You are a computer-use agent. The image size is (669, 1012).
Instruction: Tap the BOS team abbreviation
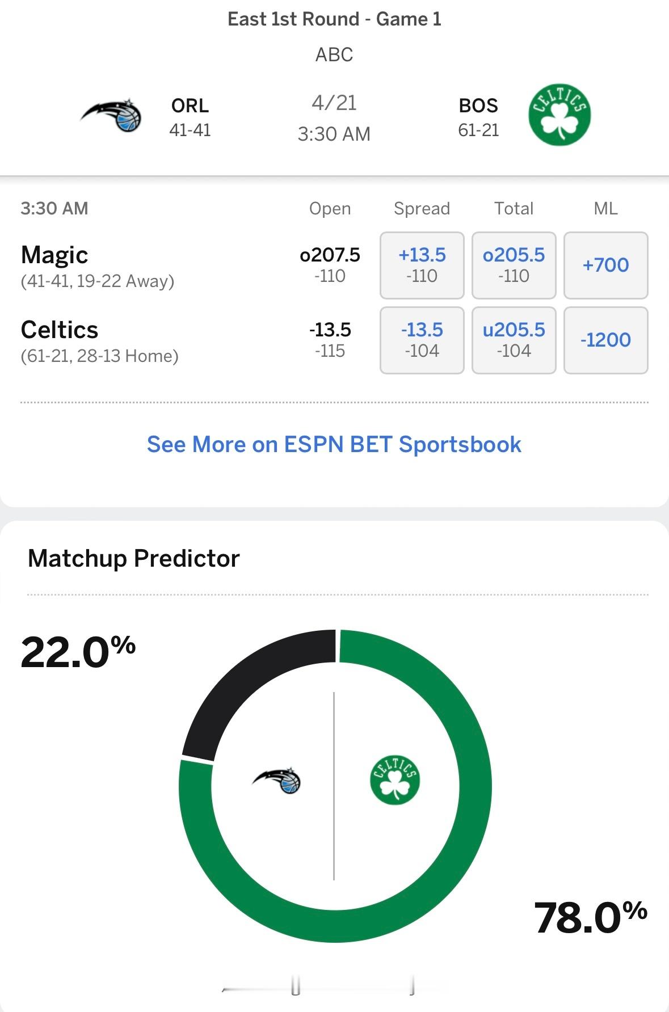(x=478, y=106)
